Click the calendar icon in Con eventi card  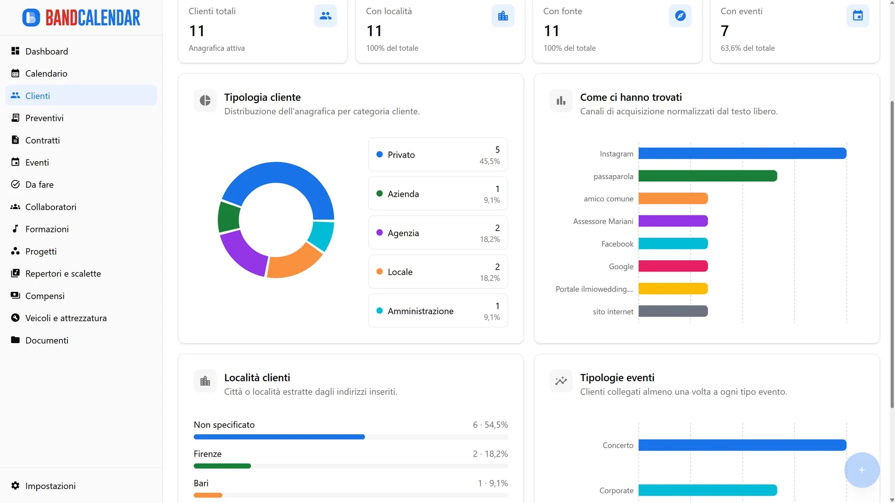[x=858, y=16]
